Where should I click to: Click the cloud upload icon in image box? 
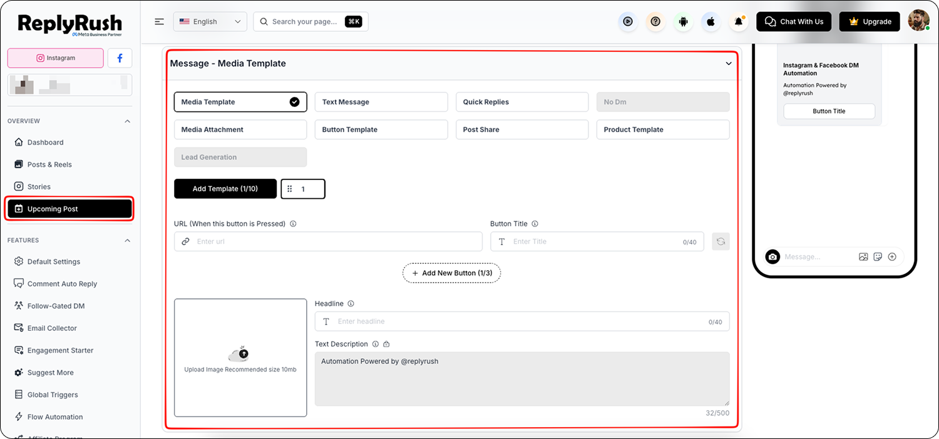240,353
